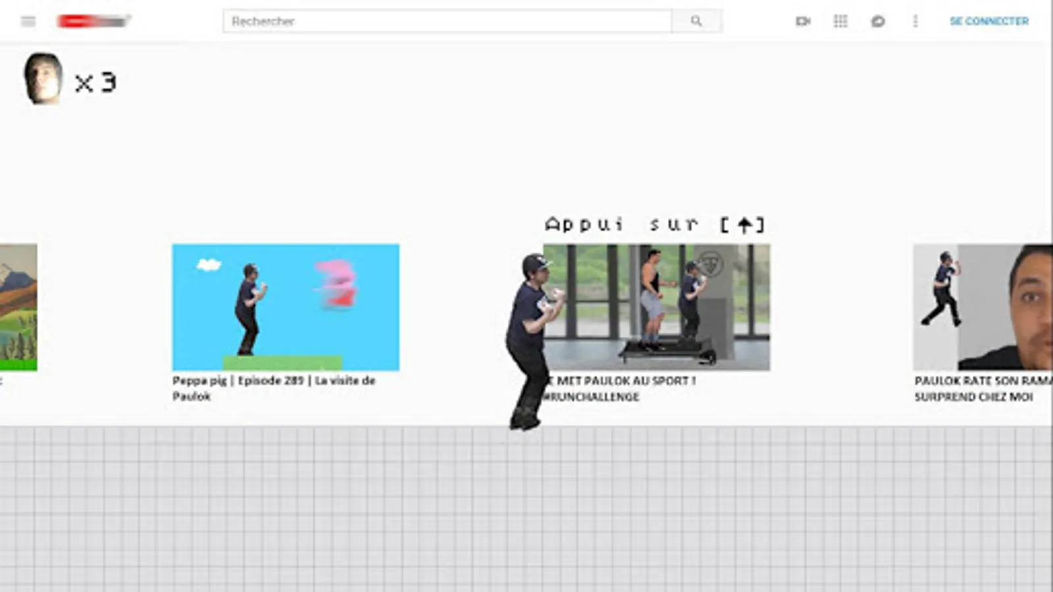Open the hamburger guide menu
Screen dimensions: 1053x592
(x=28, y=21)
